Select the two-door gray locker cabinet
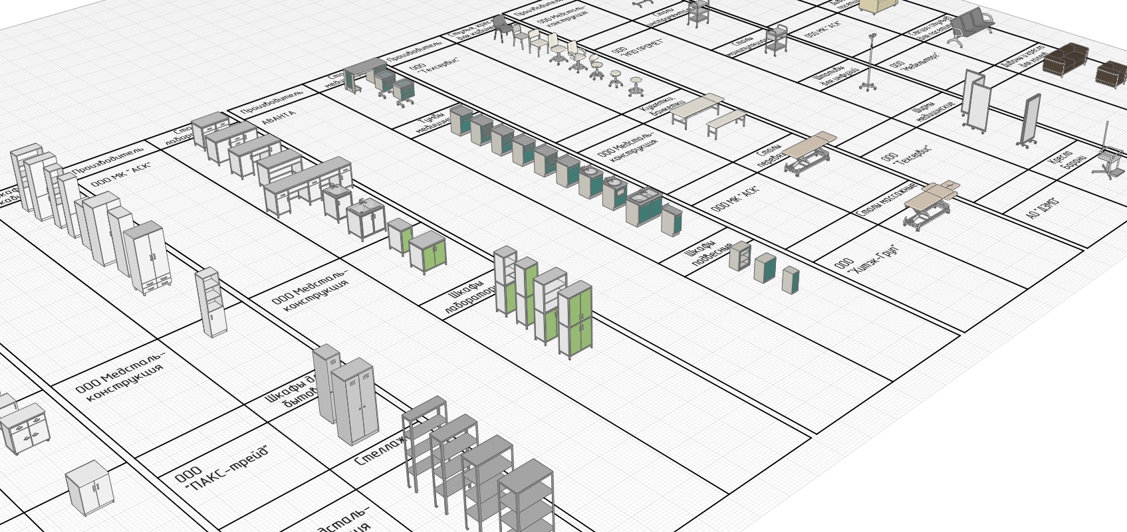Screen dimensions: 1127x532 356,400
